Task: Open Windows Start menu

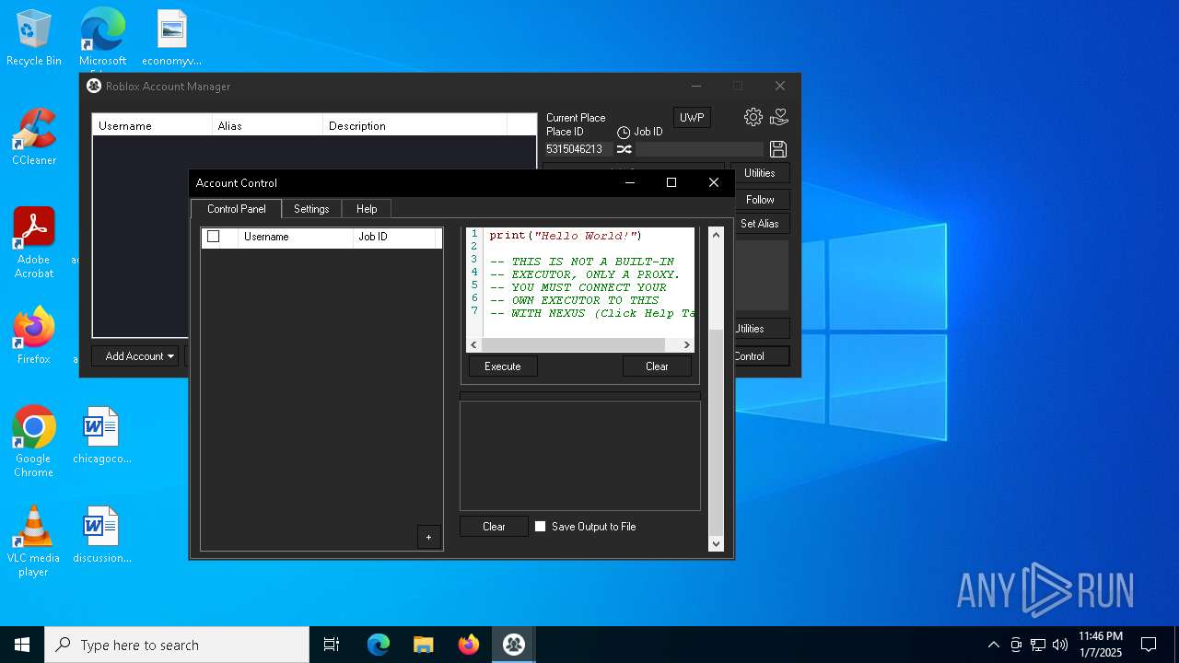Action: coord(22,645)
